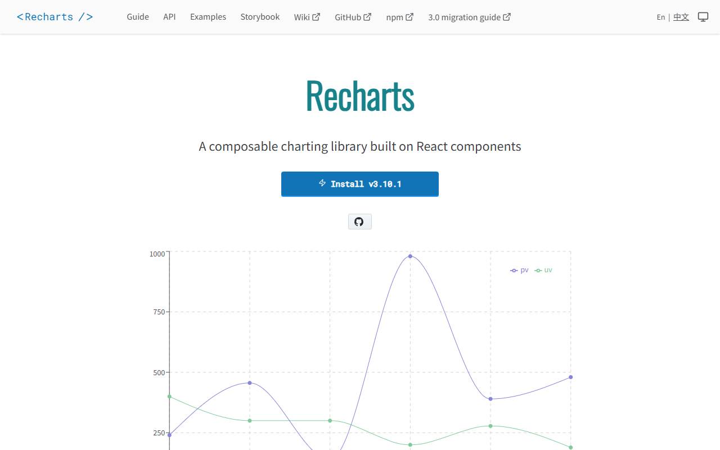This screenshot has height=450, width=720.
Task: Open the Guide page
Action: click(x=138, y=17)
